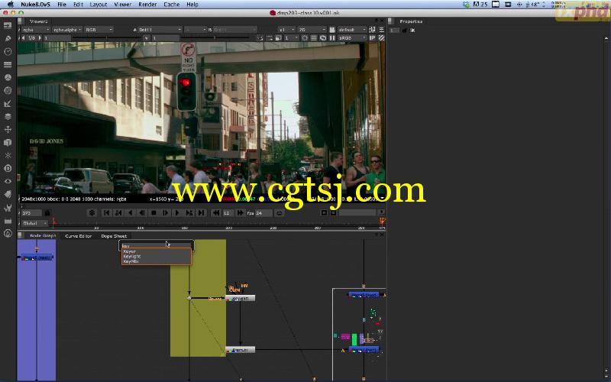Switch to the Curve Editor tab
This screenshot has width=611, height=382.
[x=79, y=236]
